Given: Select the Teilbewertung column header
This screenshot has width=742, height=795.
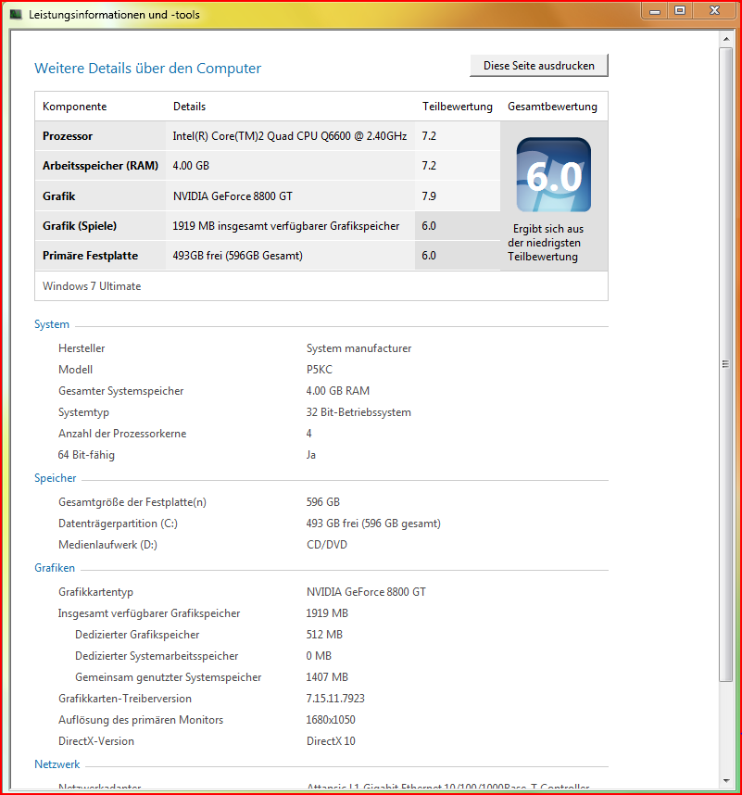Looking at the screenshot, I should tap(458, 107).
